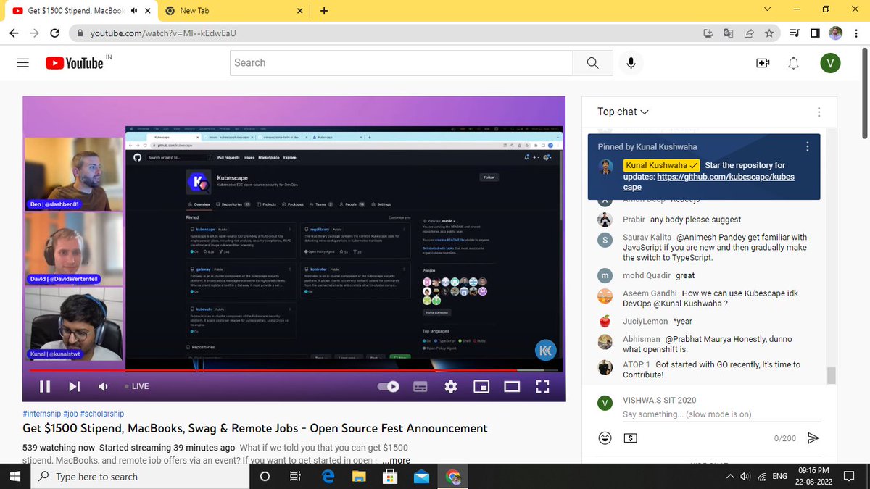Image resolution: width=870 pixels, height=489 pixels.
Task: Install app icon in address bar
Action: click(x=708, y=33)
